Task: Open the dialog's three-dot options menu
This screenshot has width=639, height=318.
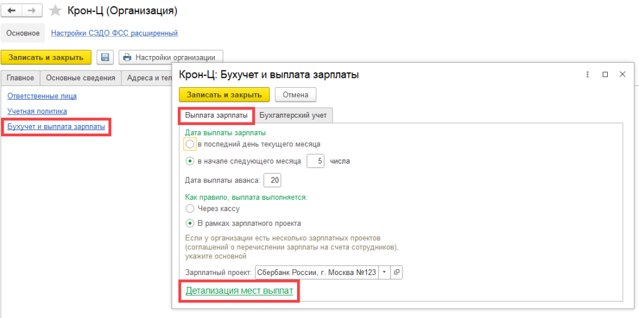Action: point(587,74)
